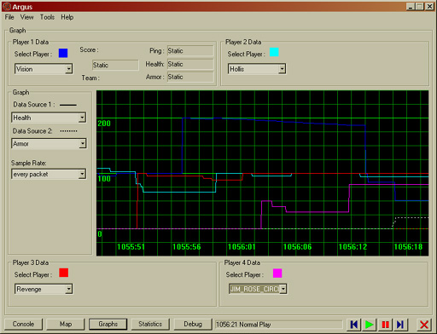Click the Argus title bar application icon
This screenshot has height=334, width=437.
tap(7, 6)
